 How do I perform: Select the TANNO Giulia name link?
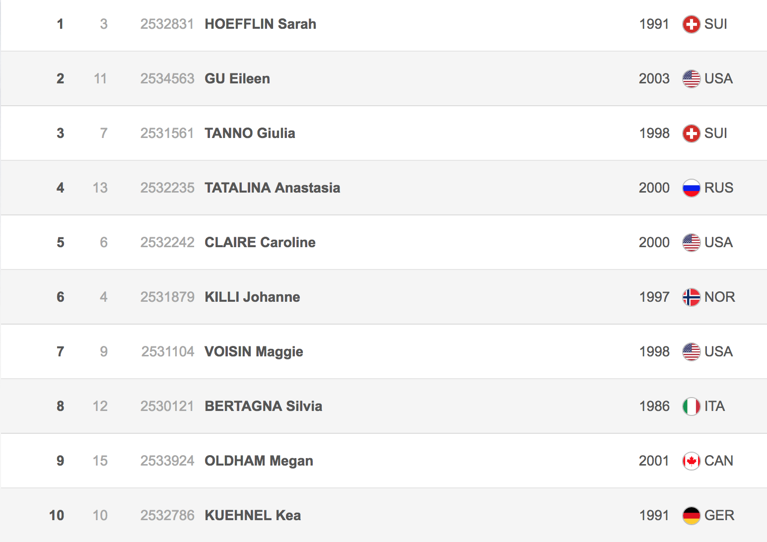[x=250, y=134]
